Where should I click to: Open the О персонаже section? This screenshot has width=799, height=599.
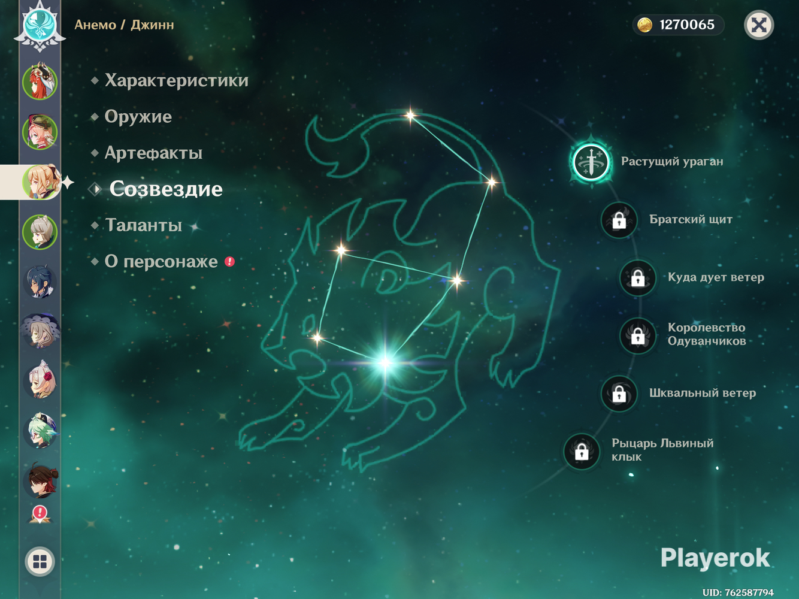click(161, 262)
